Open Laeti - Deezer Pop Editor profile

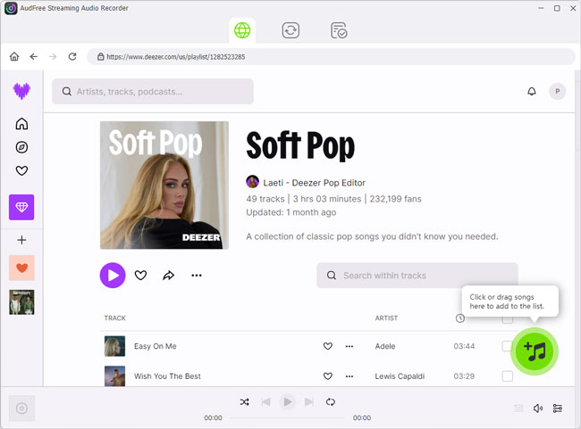click(315, 183)
